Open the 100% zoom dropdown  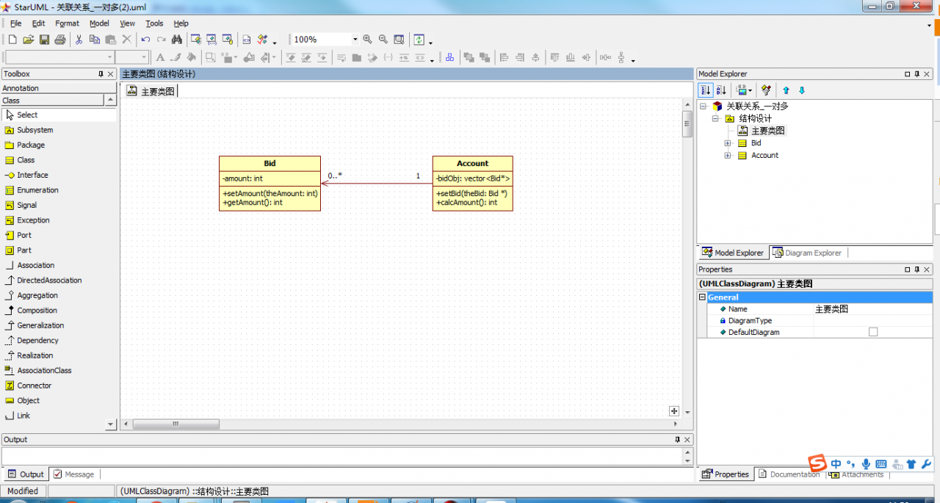(x=355, y=40)
